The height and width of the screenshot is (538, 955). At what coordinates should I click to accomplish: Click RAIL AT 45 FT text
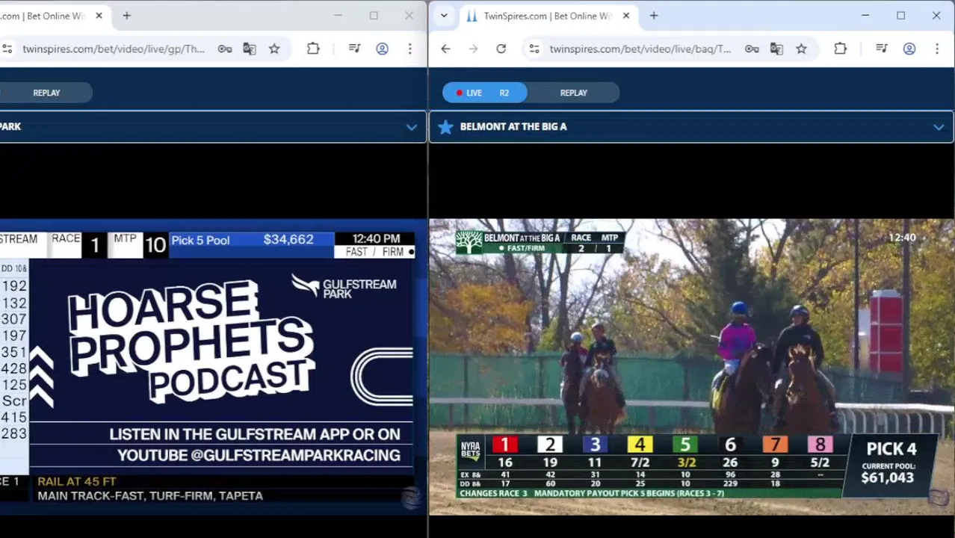point(77,481)
